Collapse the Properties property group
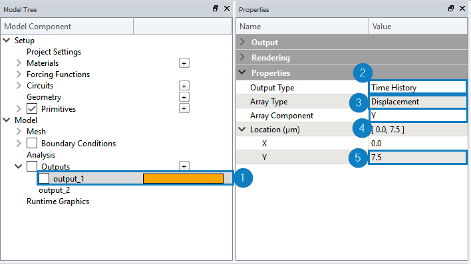The width and height of the screenshot is (471, 264). pyautogui.click(x=242, y=72)
